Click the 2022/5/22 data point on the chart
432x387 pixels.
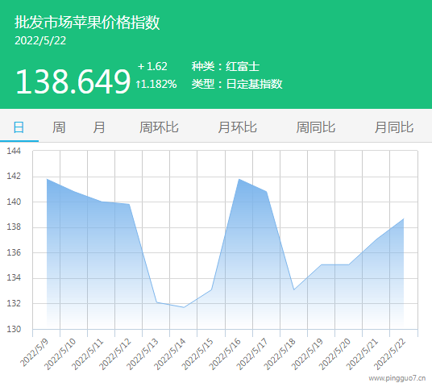point(404,218)
